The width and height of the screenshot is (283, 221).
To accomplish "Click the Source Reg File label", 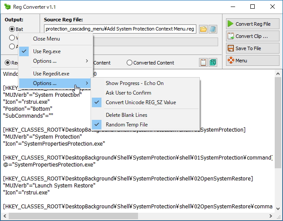I will coord(64,20).
